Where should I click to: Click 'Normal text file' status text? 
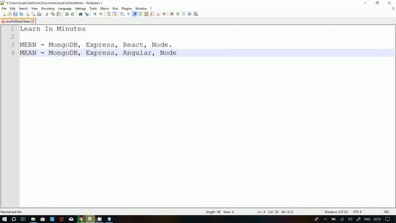coord(11,212)
